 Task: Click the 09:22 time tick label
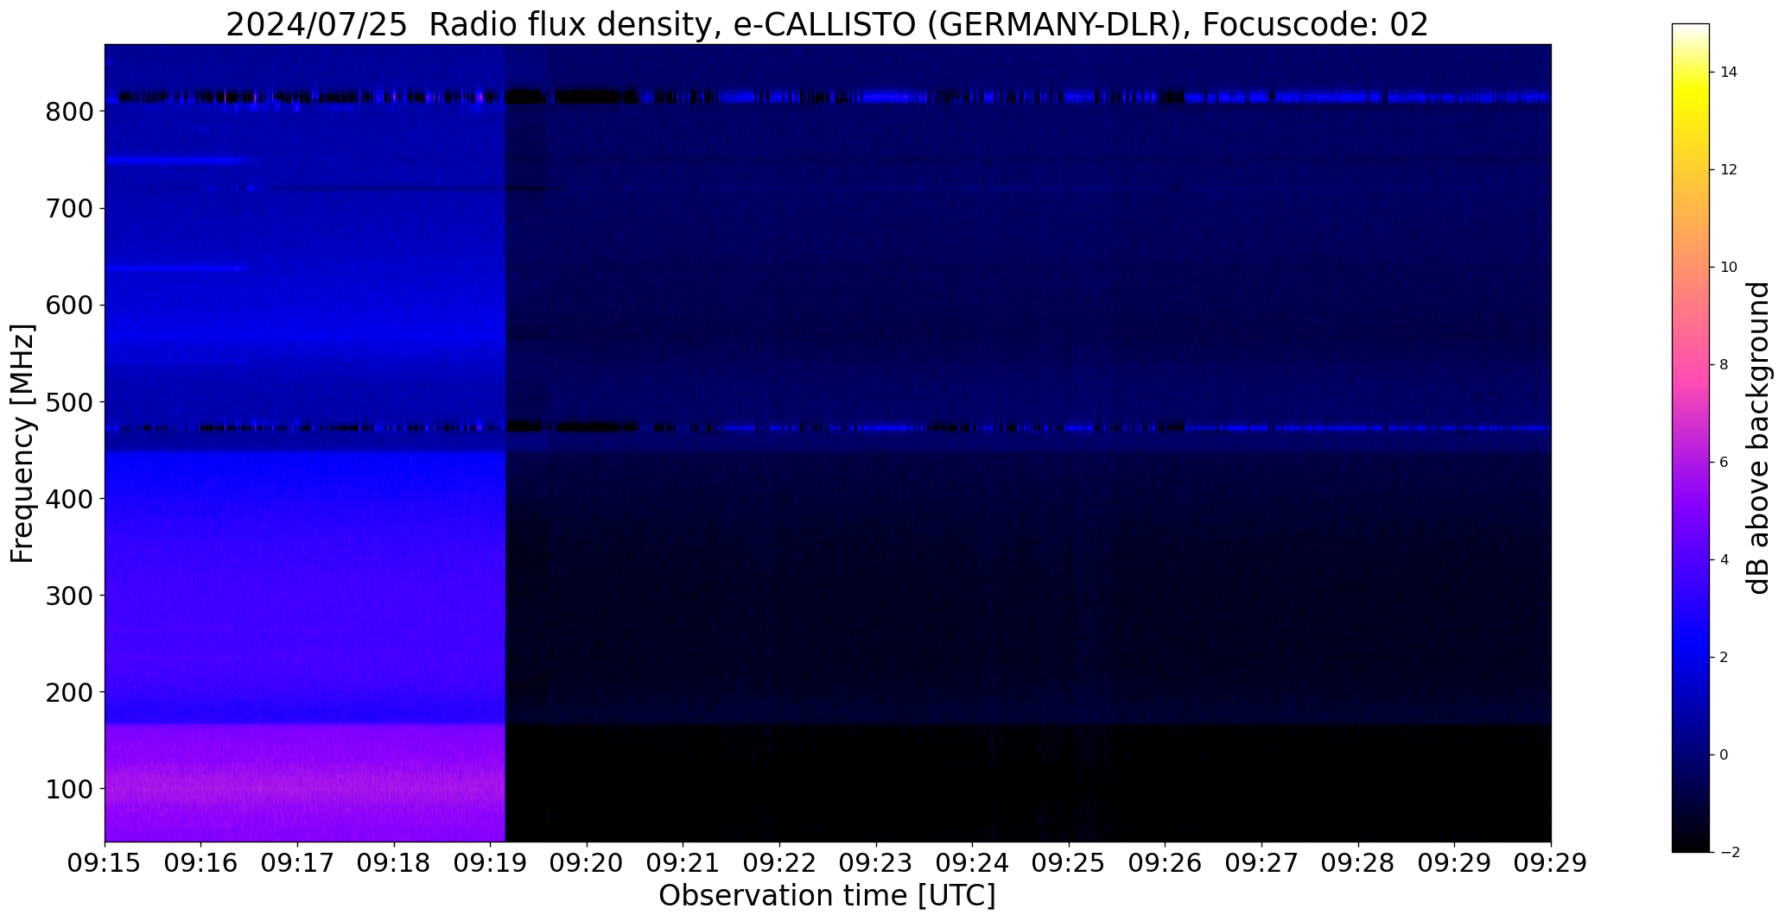(780, 863)
